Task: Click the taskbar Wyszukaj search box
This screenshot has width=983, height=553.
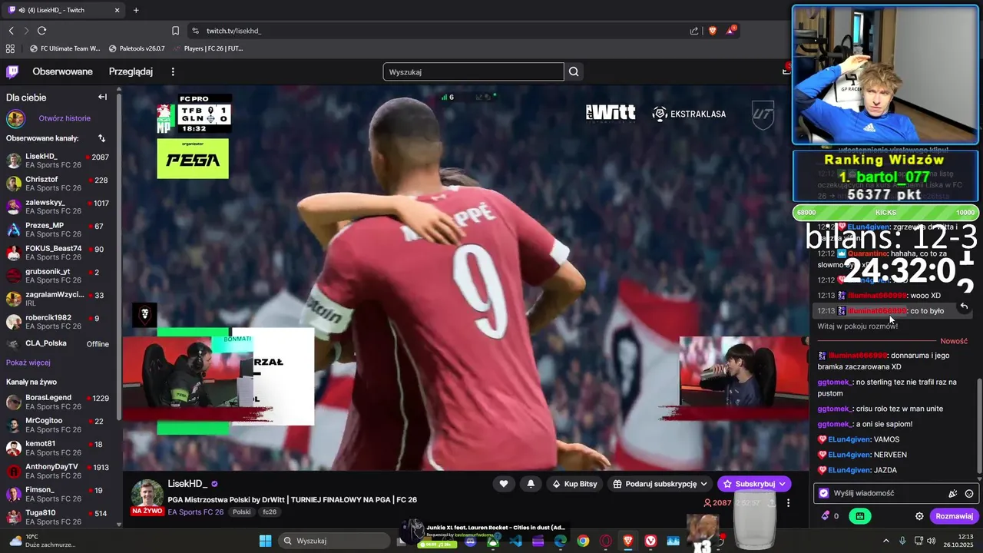Action: (x=335, y=541)
